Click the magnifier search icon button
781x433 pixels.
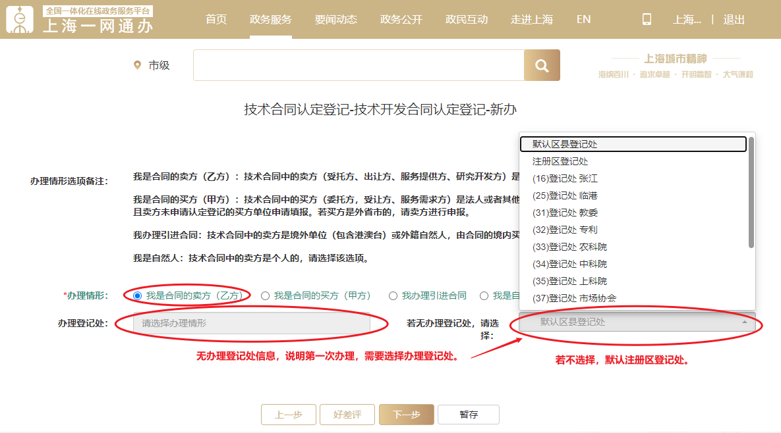(x=542, y=66)
